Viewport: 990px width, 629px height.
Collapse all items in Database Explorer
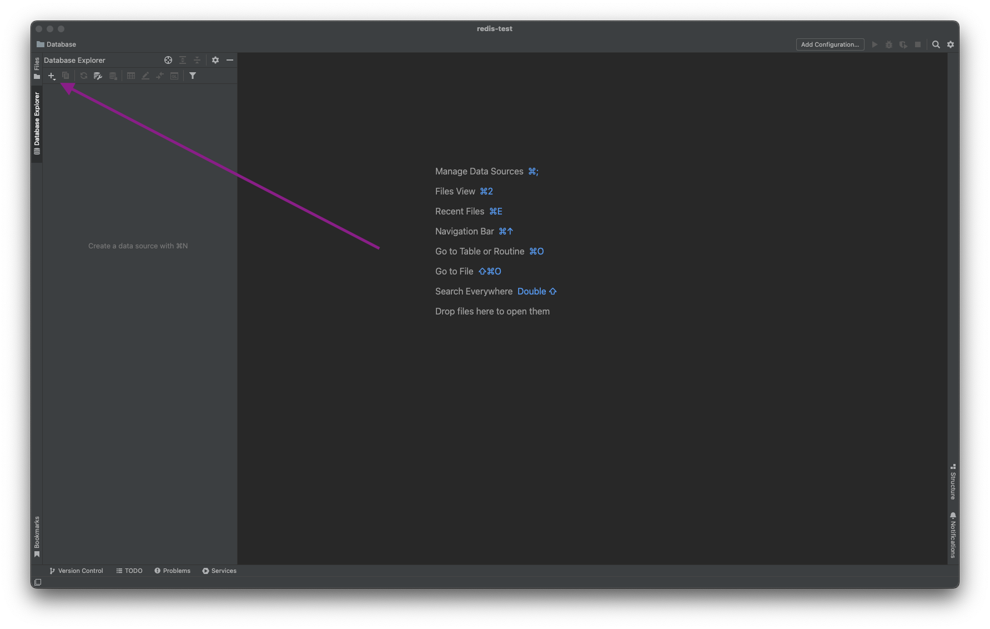tap(197, 60)
